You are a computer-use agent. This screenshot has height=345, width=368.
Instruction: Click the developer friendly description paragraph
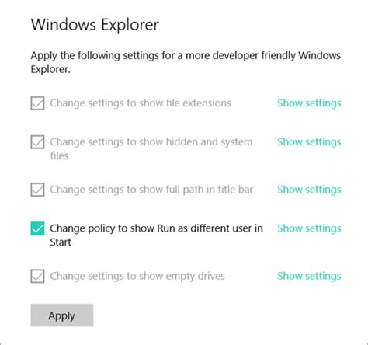click(186, 62)
